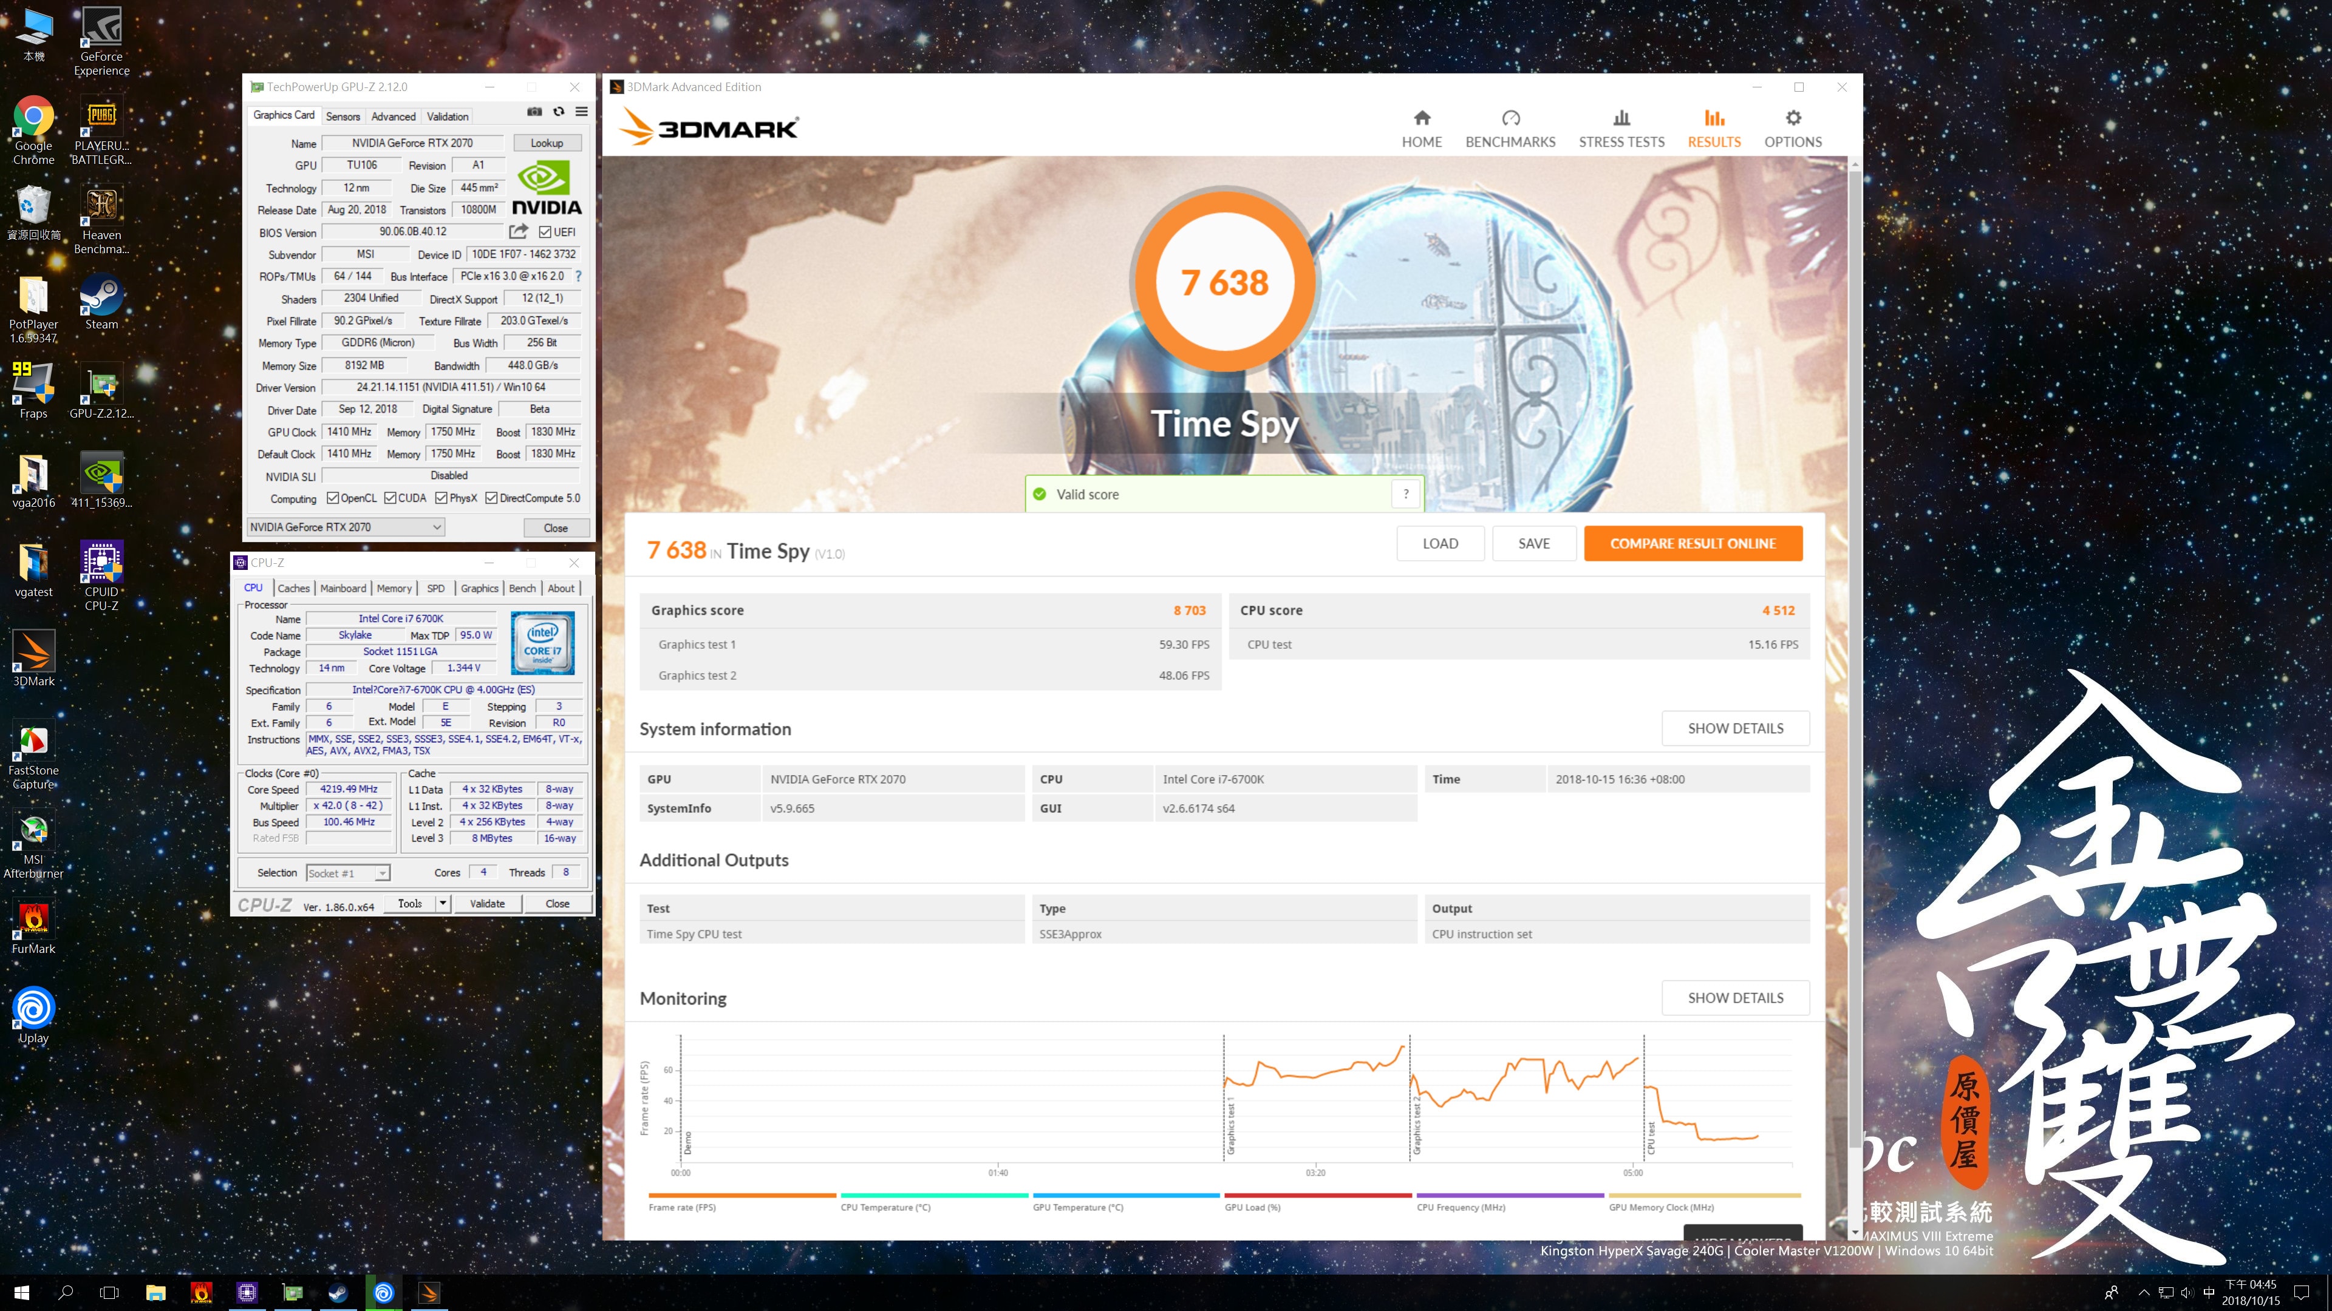
Task: Open the Bench tab in CPU-Z
Action: [x=522, y=588]
